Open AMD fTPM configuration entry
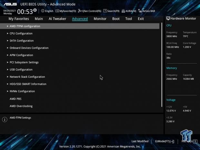This screenshot has width=200, height=150. (80, 26)
